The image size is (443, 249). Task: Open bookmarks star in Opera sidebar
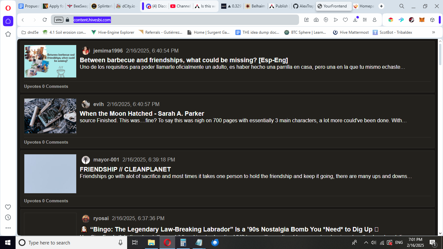[8, 34]
